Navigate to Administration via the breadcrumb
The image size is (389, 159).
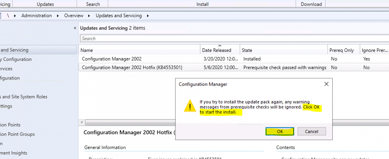click(x=36, y=15)
